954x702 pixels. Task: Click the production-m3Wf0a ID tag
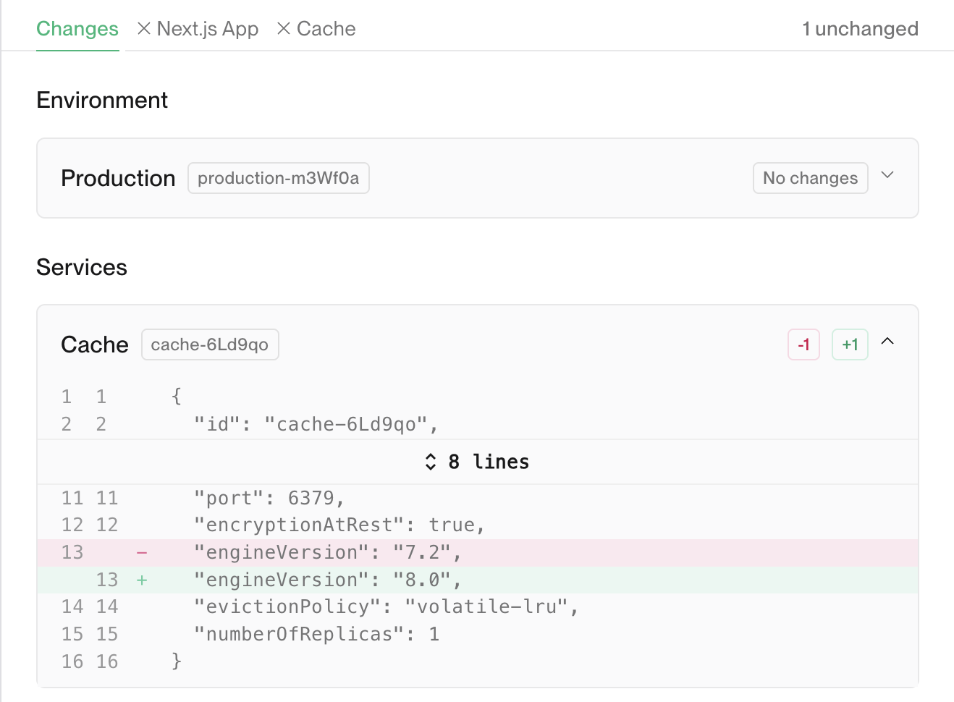(x=278, y=178)
